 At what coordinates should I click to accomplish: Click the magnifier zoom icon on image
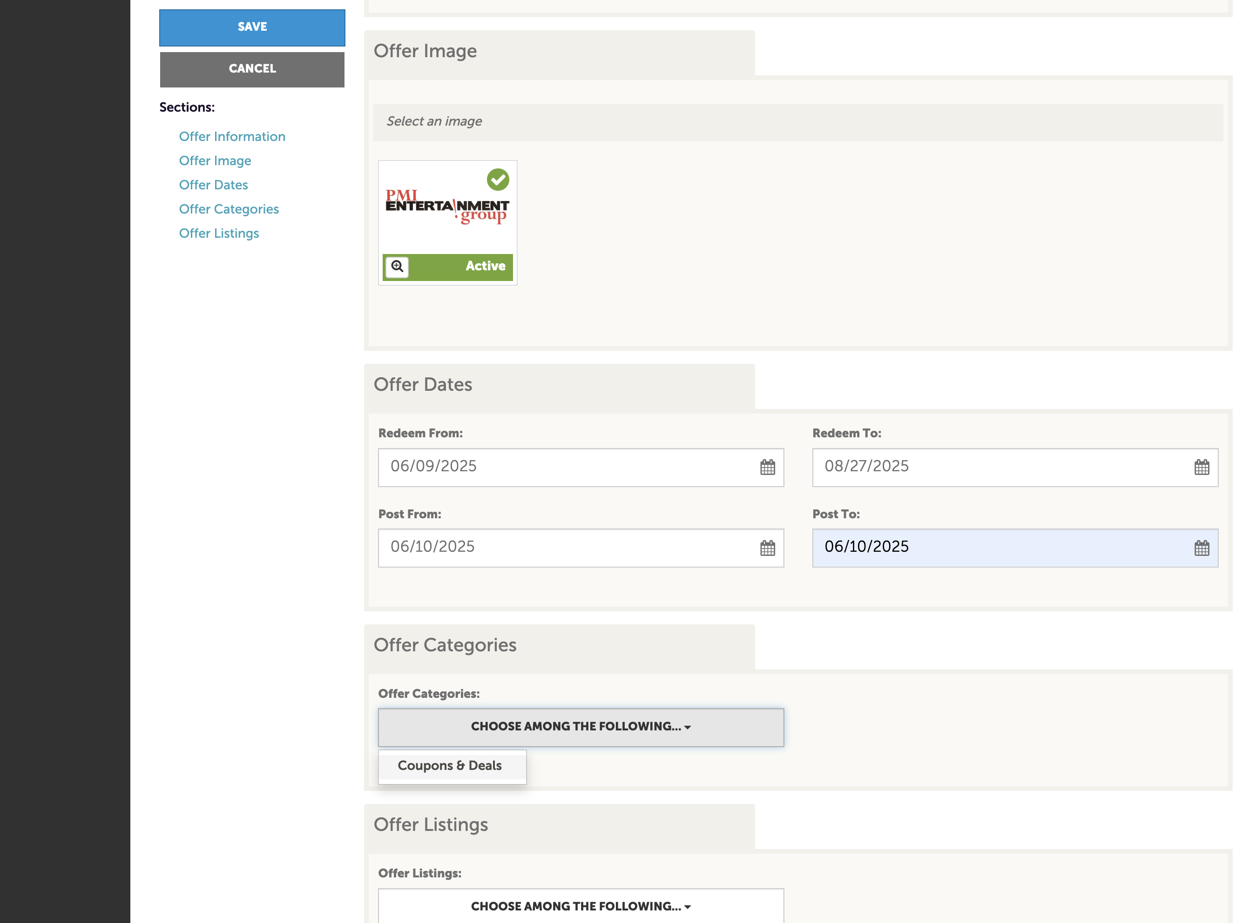tap(397, 267)
